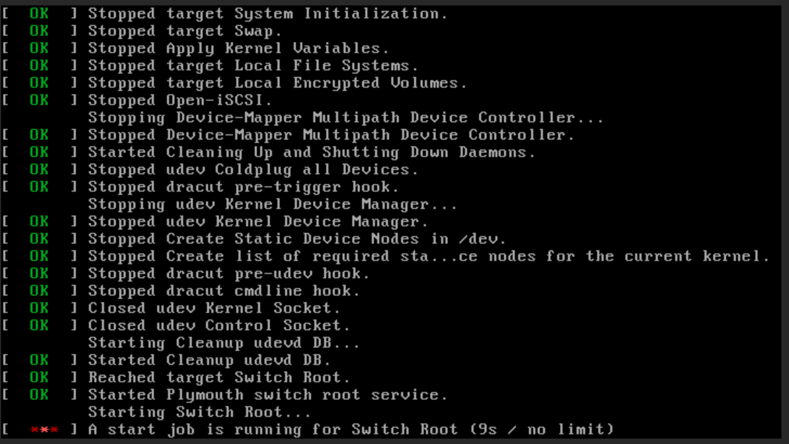Click "Stopped Create Static Device Nodes in /dev"
This screenshot has height=444, width=789.
pos(297,239)
